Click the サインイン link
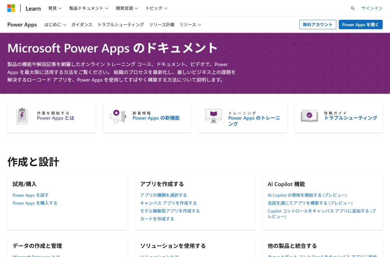This screenshot has width=390, height=257. [372, 8]
